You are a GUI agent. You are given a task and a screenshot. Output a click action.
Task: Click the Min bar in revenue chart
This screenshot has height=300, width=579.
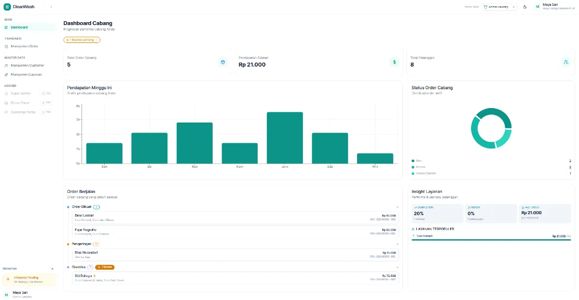click(x=375, y=159)
